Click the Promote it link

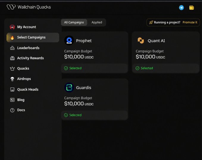(190, 22)
